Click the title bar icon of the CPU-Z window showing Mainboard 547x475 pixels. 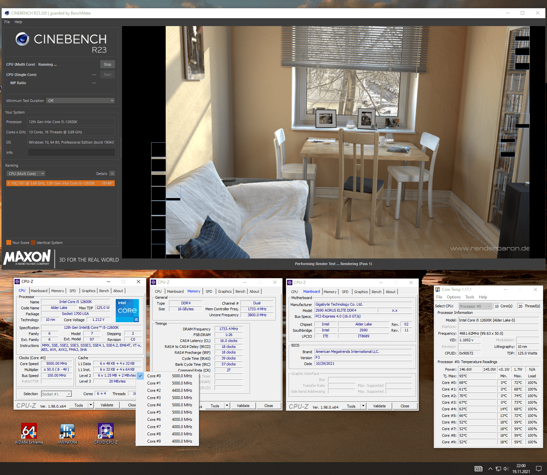pos(290,283)
